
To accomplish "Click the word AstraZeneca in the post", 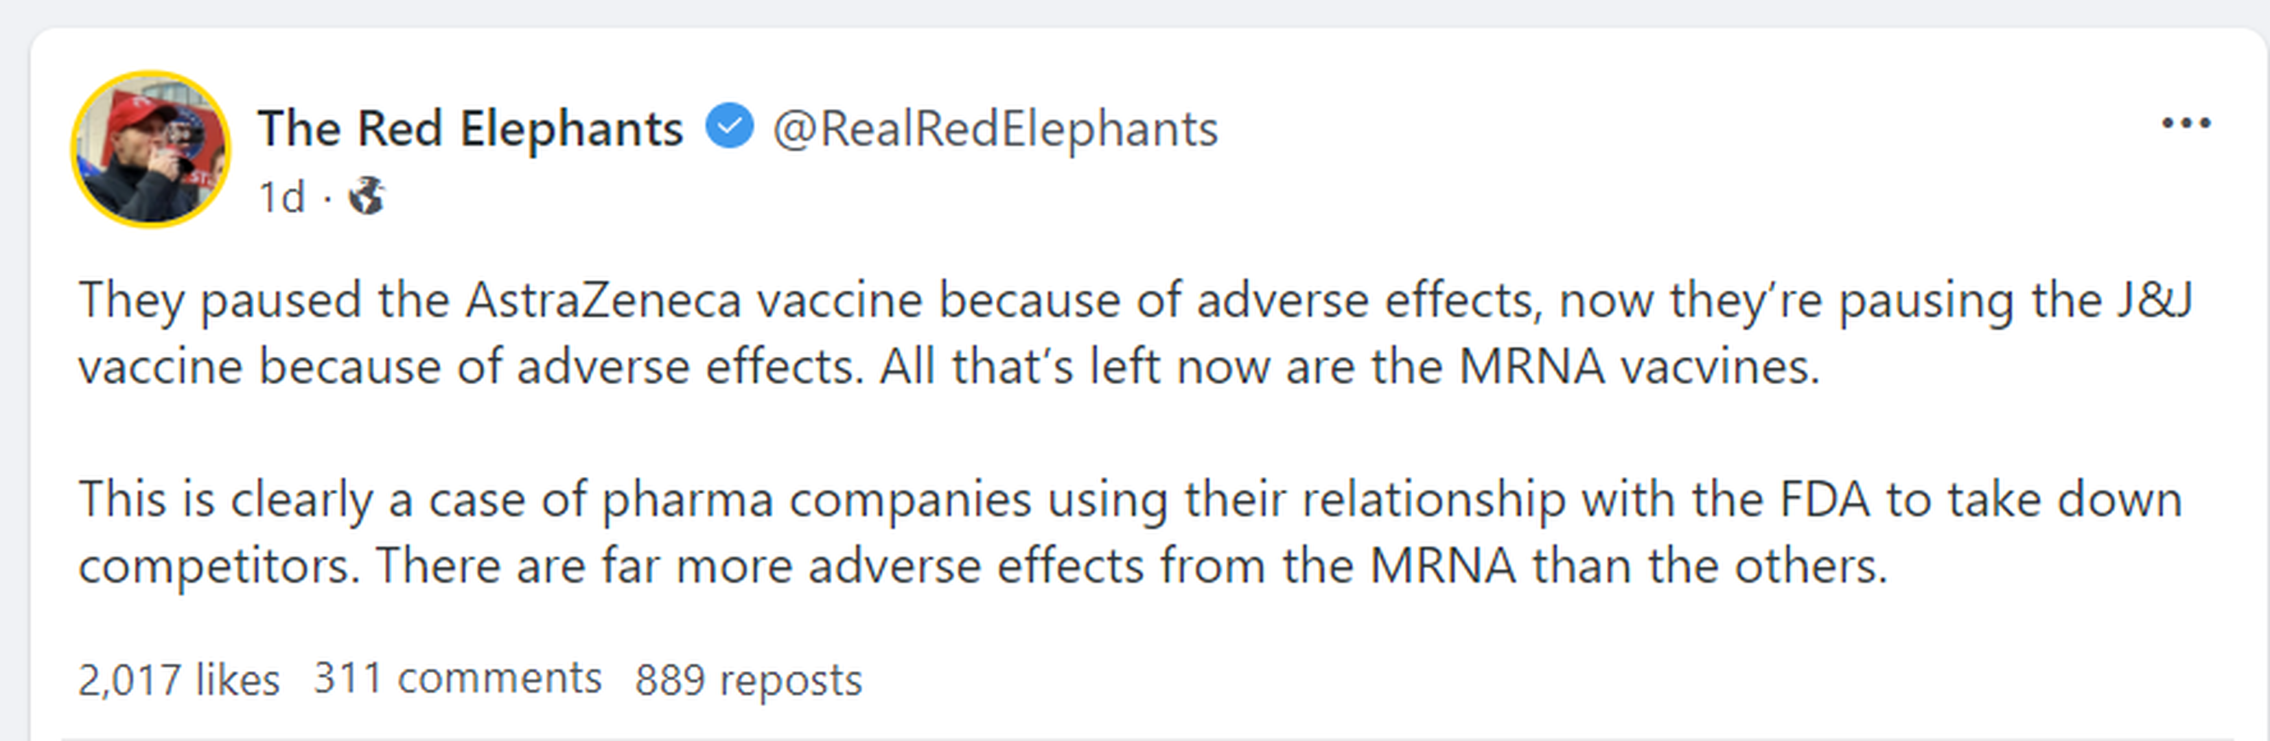I will 603,301.
